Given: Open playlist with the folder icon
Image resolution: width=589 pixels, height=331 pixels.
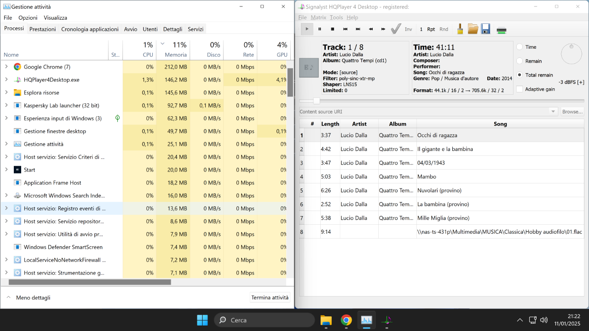Looking at the screenshot, I should [473, 29].
